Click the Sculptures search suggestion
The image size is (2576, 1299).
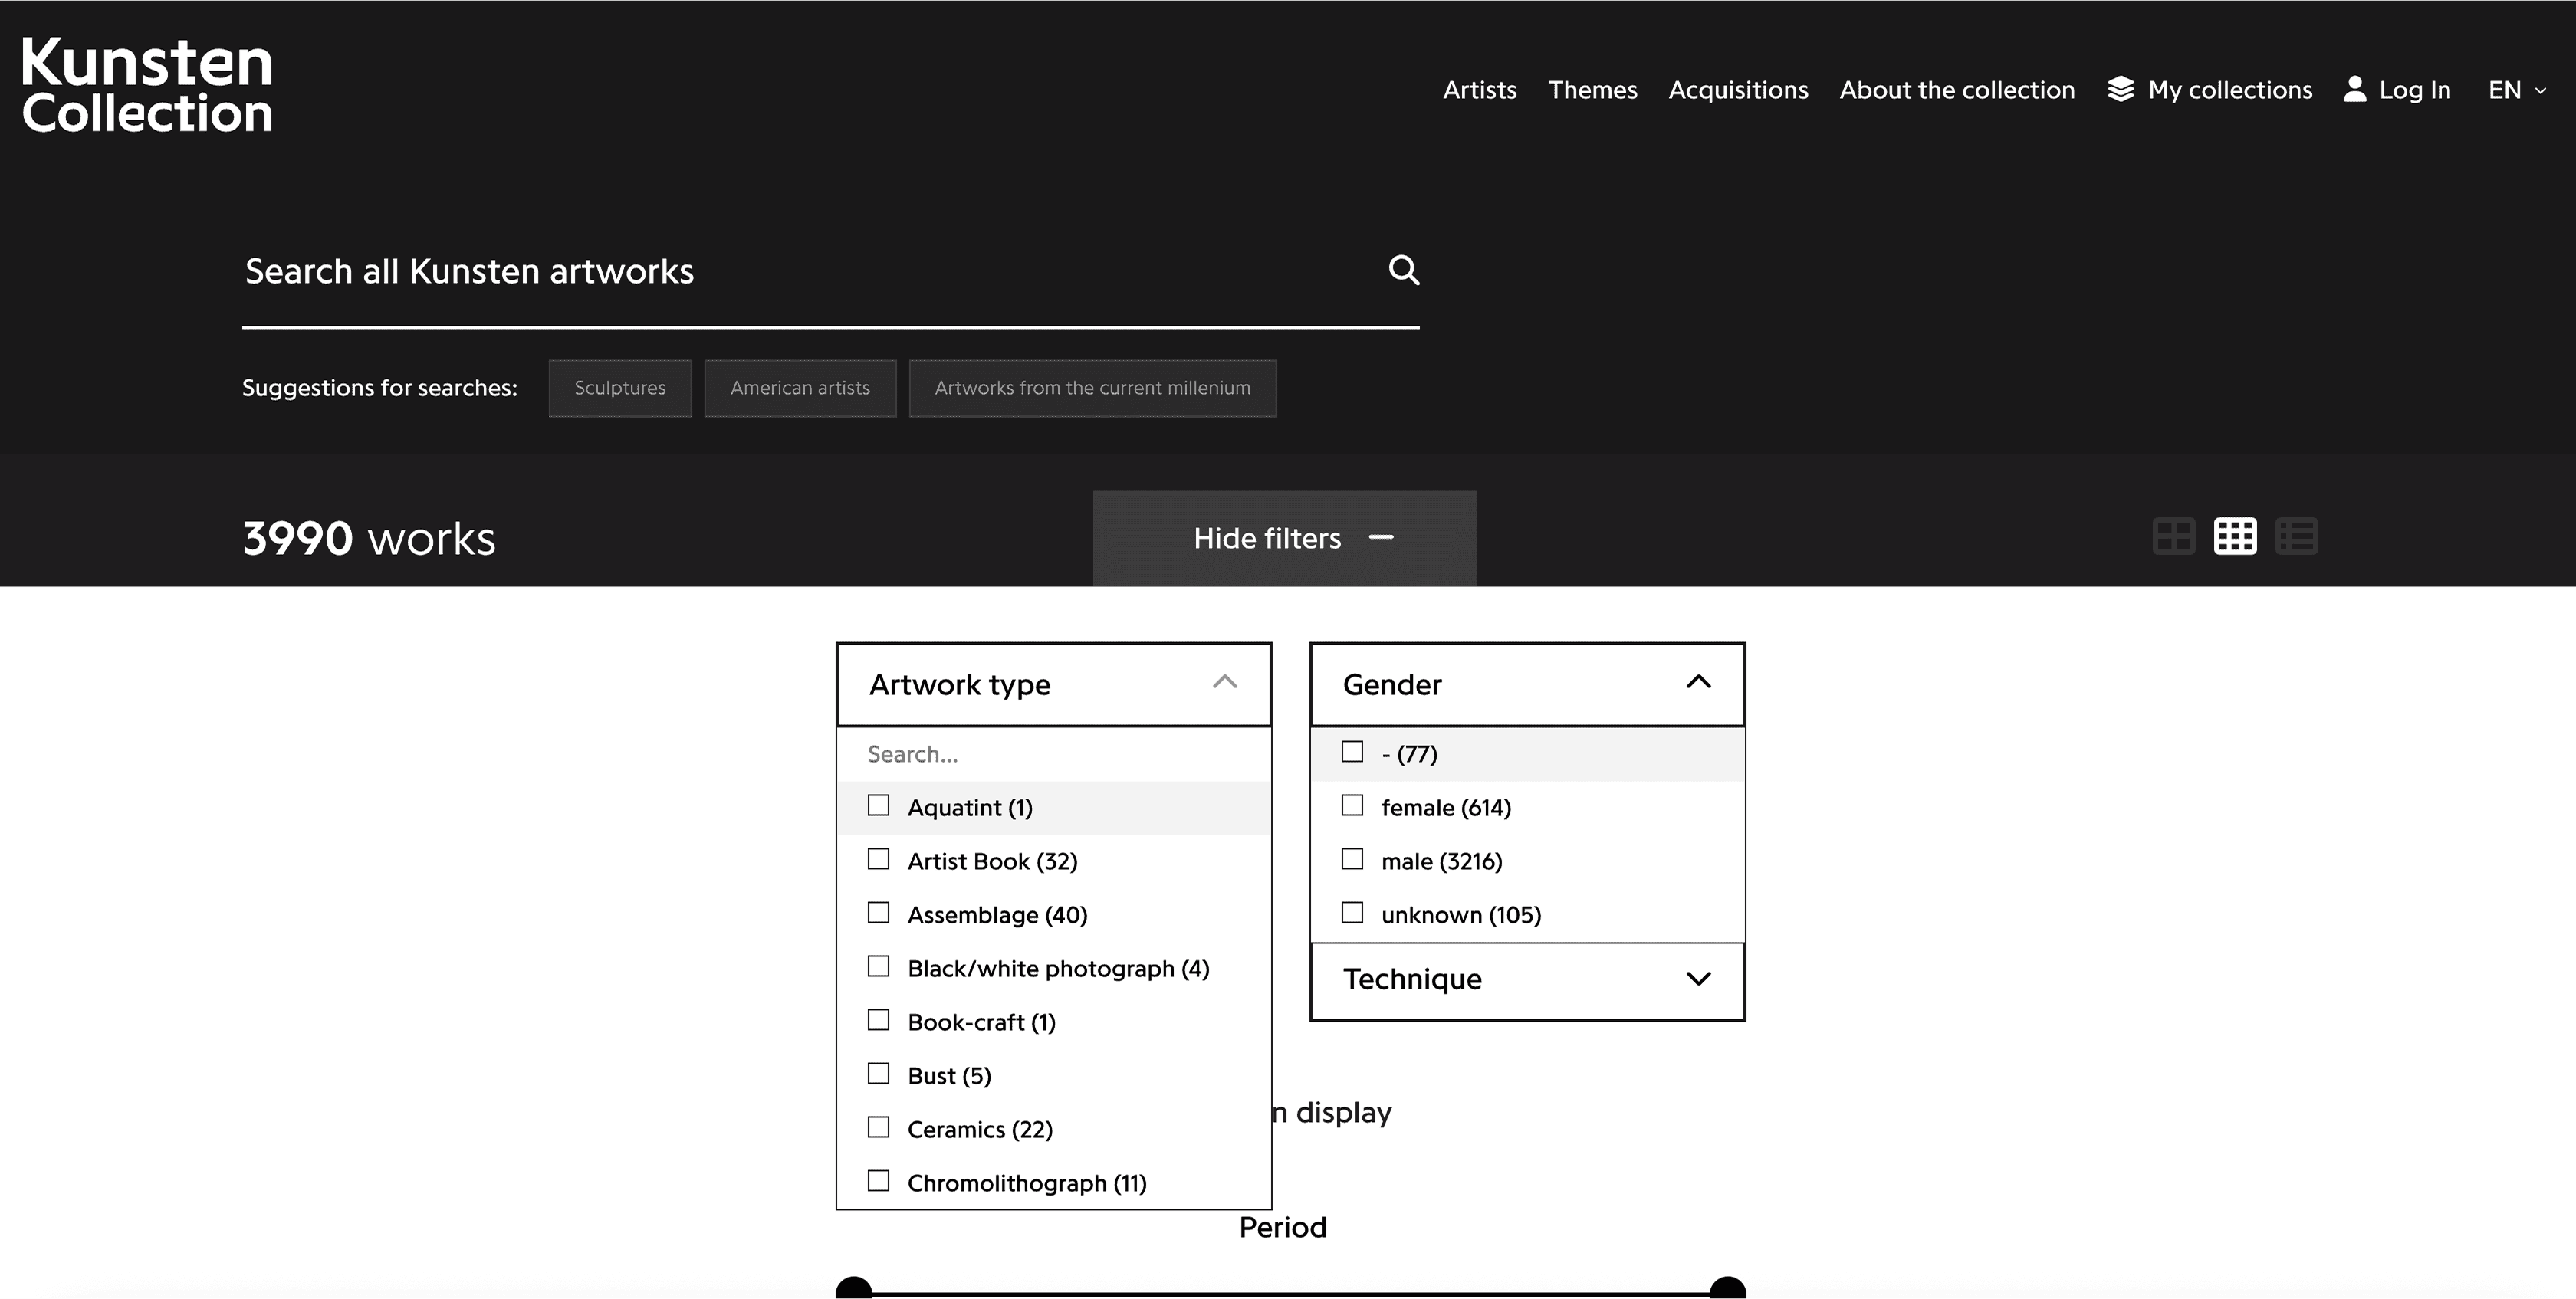click(620, 388)
